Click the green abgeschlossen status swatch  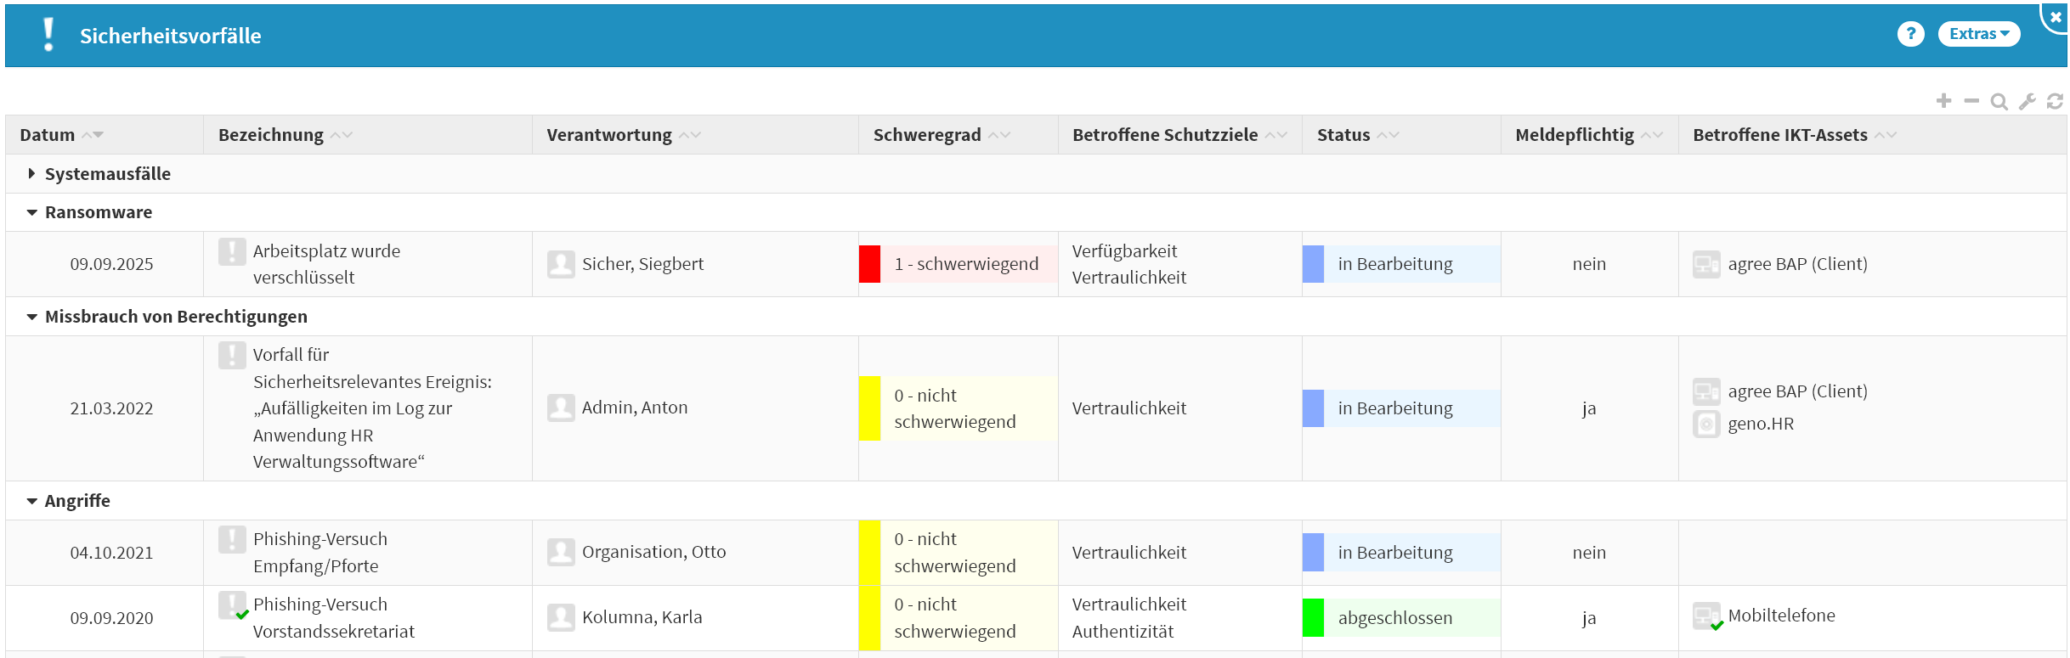(x=1313, y=618)
